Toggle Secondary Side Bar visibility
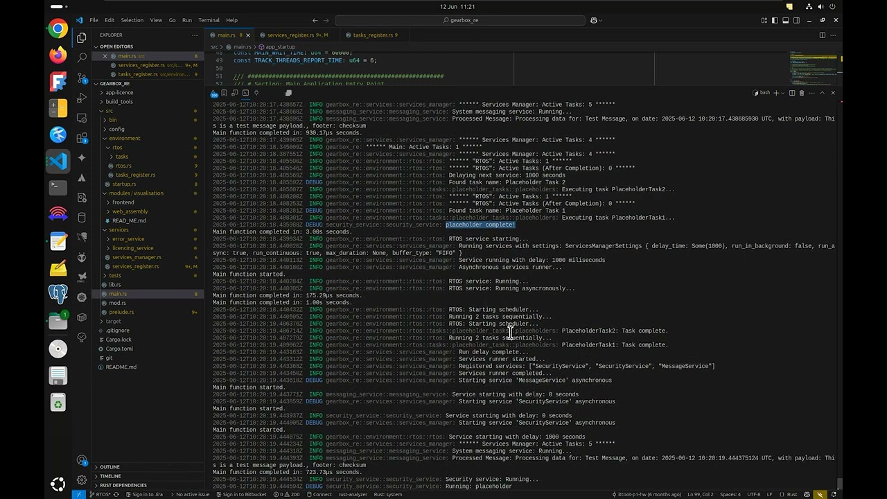This screenshot has width=887, height=499. [796, 20]
